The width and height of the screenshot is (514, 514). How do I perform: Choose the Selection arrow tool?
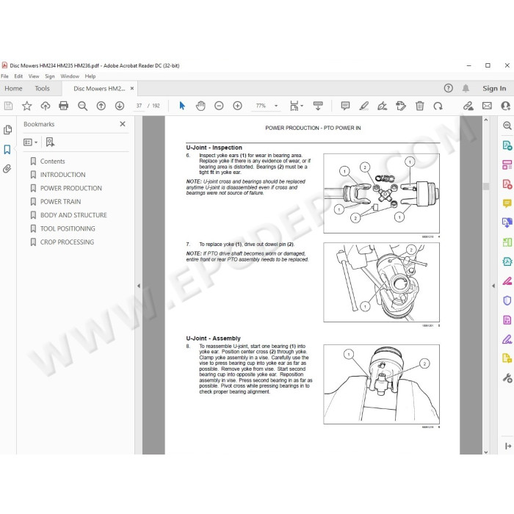point(182,106)
